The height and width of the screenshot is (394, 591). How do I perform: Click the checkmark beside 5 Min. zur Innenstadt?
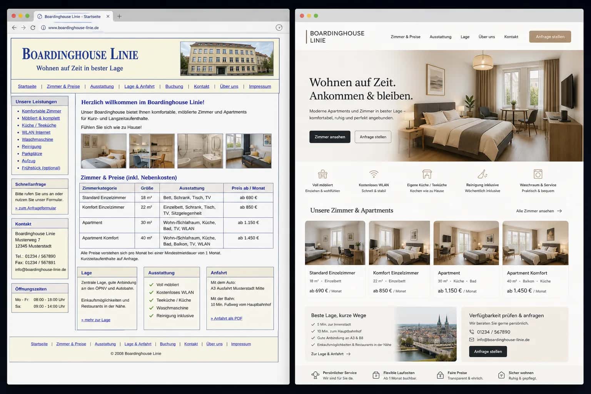pyautogui.click(x=313, y=324)
